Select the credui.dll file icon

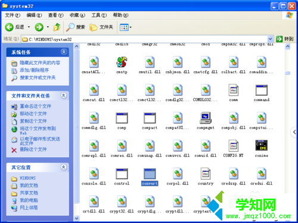(x=262, y=174)
